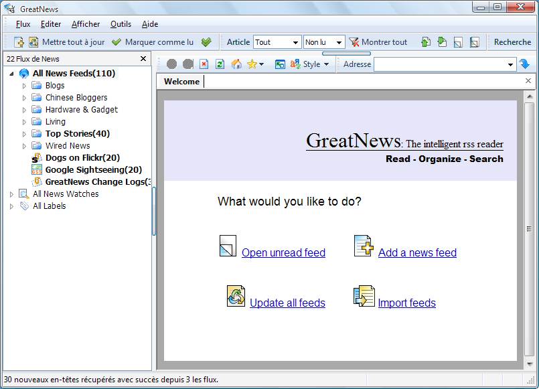
Task: Open the Outils menu
Action: click(x=121, y=24)
